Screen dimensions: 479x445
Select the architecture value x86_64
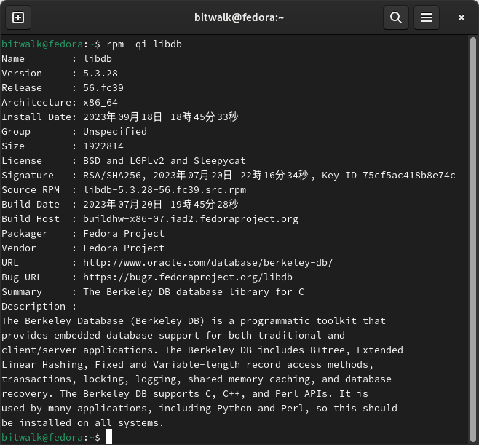point(100,103)
